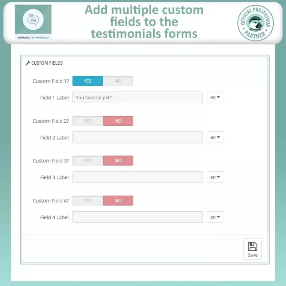Enable Custom Field 2 with YES

pyautogui.click(x=88, y=121)
